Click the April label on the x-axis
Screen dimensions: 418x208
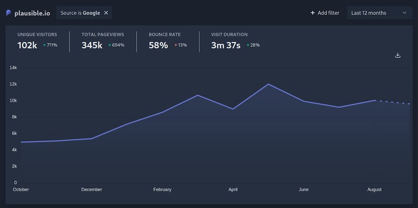tap(233, 189)
